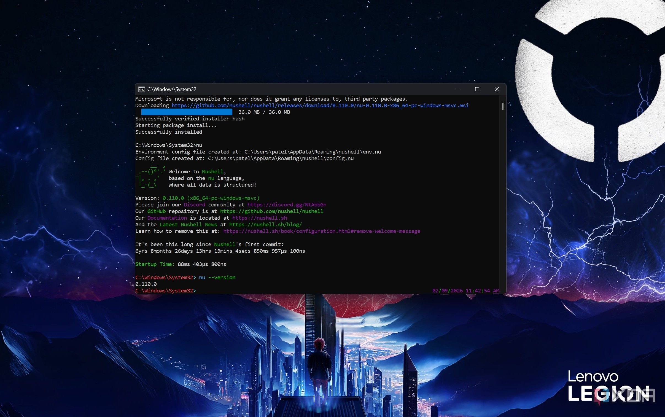Click the '0.110.0' version output line
Viewport: 665px width, 417px height.
pyautogui.click(x=146, y=284)
